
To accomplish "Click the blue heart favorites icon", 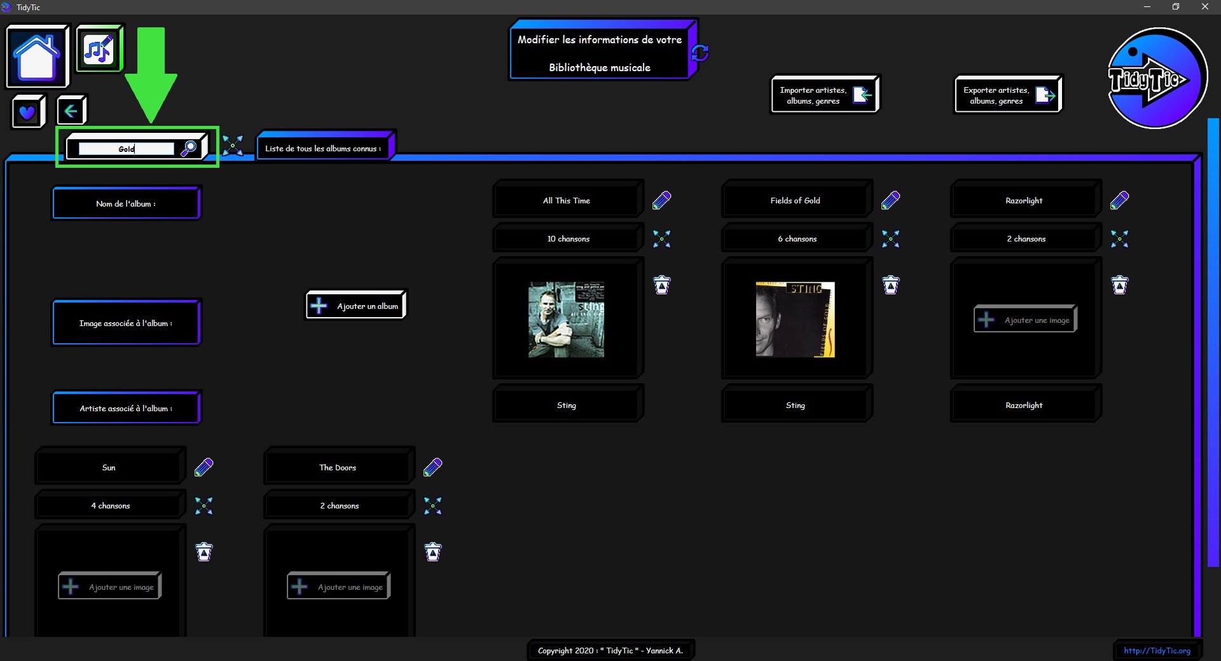I will coord(27,112).
